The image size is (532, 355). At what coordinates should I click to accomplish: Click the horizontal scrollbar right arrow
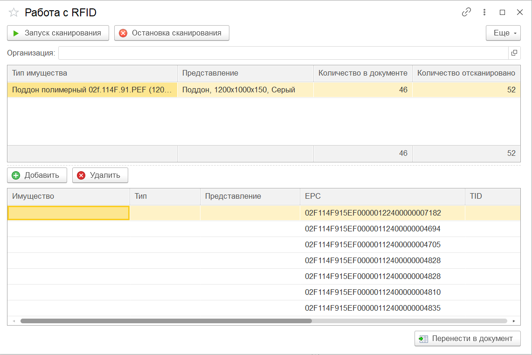click(514, 321)
